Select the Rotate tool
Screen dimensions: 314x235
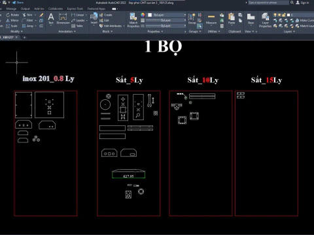(12, 15)
